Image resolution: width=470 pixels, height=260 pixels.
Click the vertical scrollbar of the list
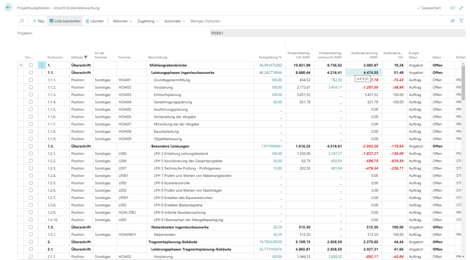pyautogui.click(x=463, y=83)
